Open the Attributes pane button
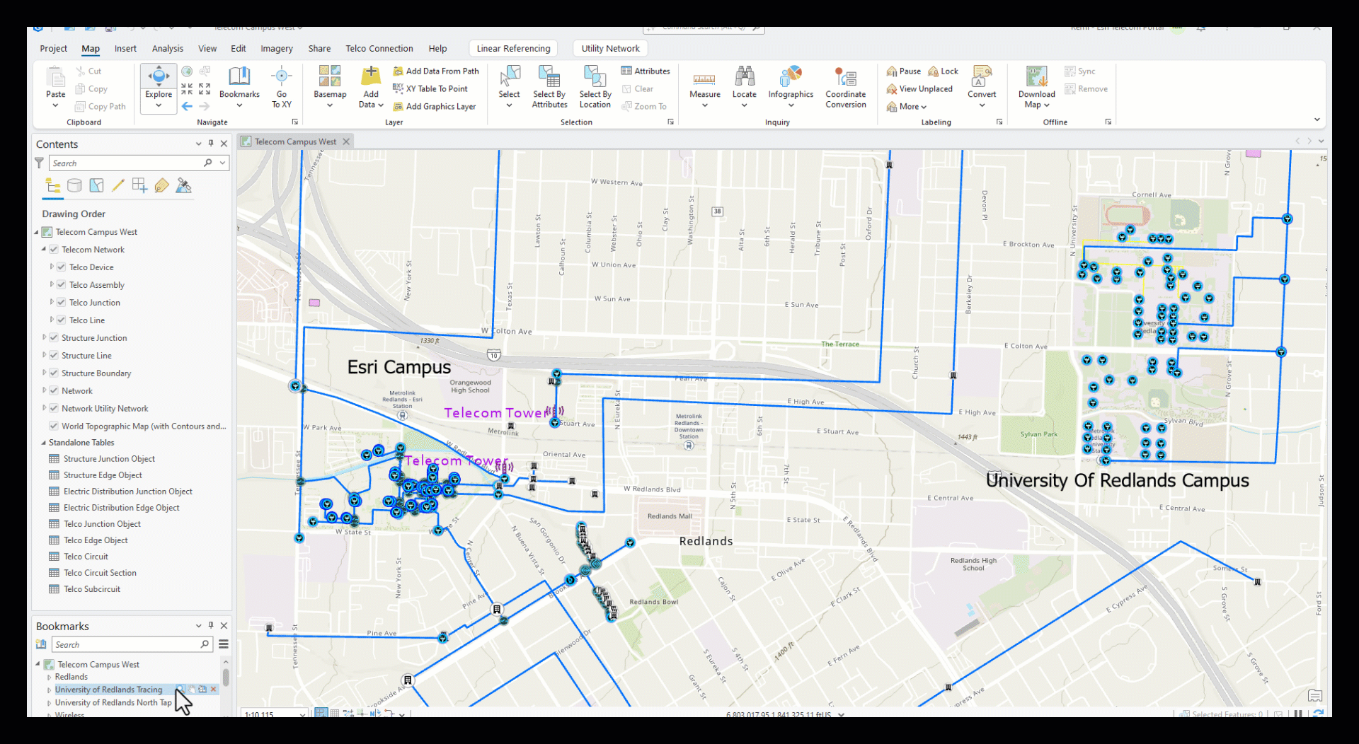Image resolution: width=1359 pixels, height=744 pixels. (x=646, y=71)
